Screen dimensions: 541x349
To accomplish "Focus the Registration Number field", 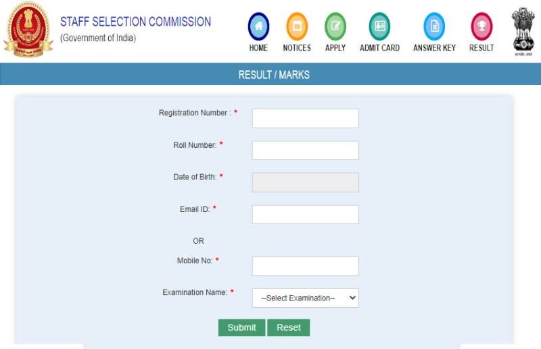I will (306, 118).
